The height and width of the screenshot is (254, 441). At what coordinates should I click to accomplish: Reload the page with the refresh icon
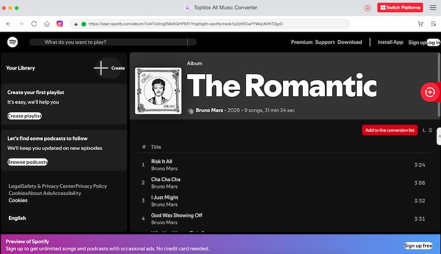coord(34,24)
